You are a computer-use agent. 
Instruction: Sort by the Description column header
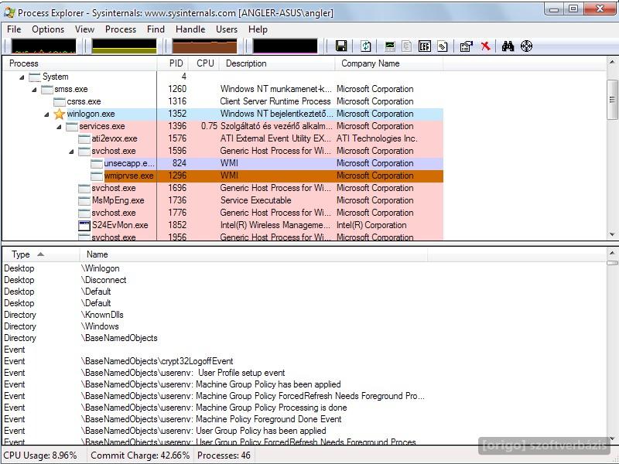click(277, 63)
